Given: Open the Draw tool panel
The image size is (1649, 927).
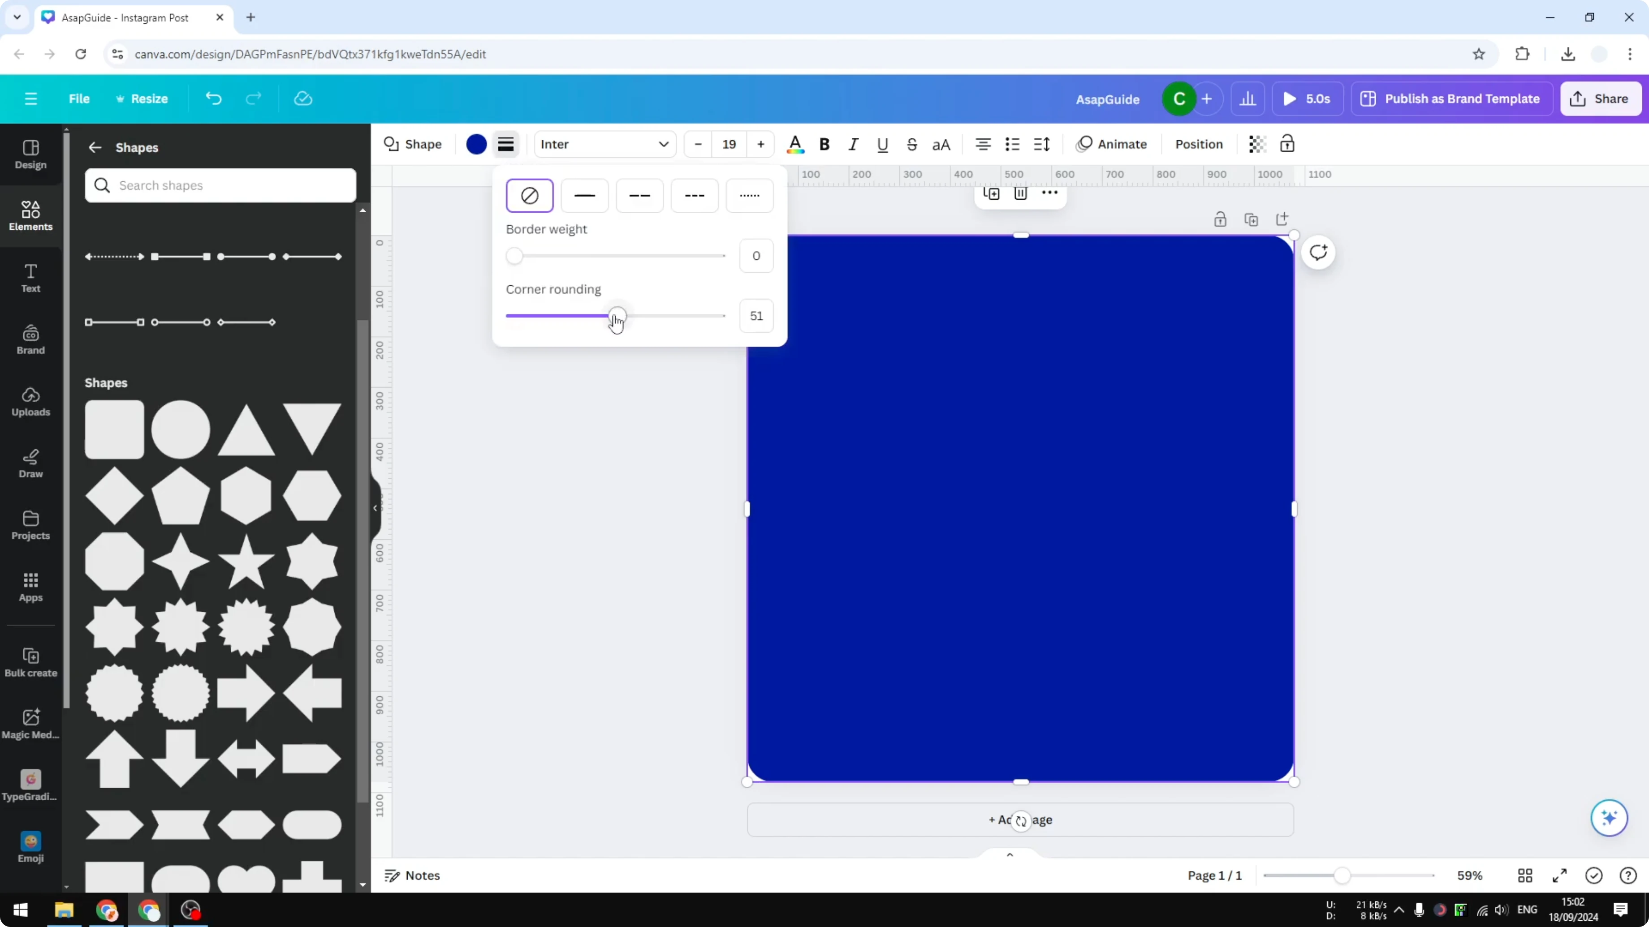Looking at the screenshot, I should pyautogui.click(x=31, y=464).
